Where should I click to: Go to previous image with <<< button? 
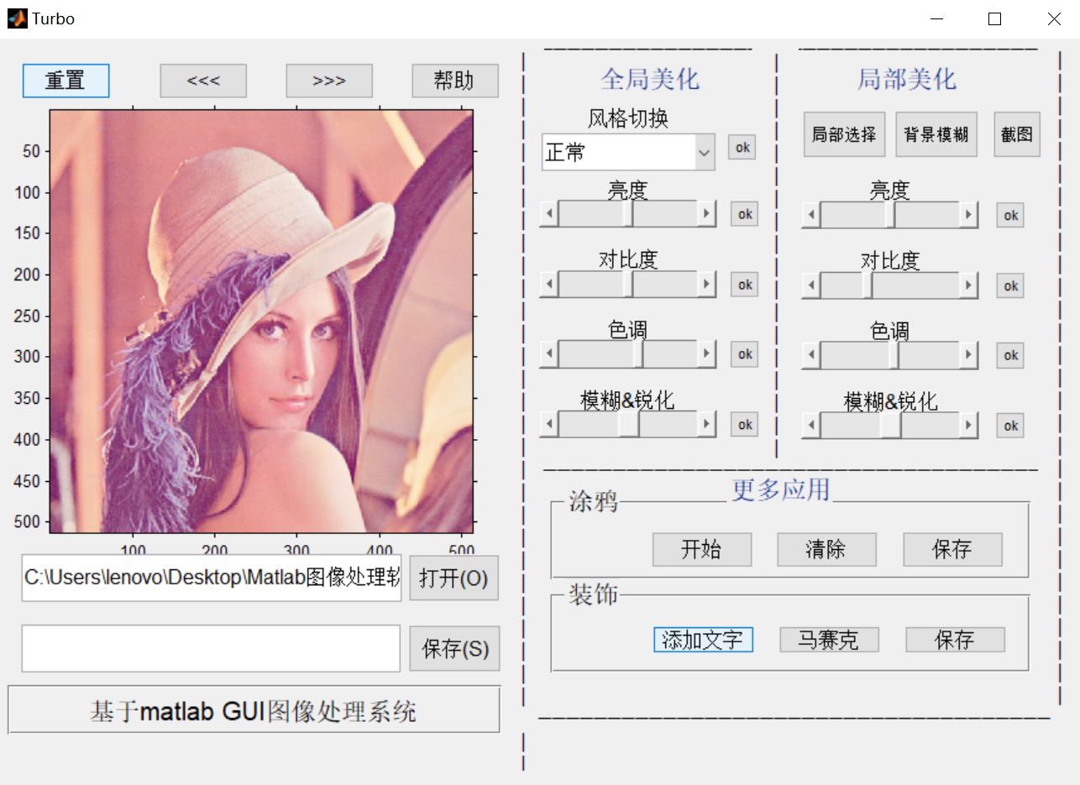(x=203, y=81)
